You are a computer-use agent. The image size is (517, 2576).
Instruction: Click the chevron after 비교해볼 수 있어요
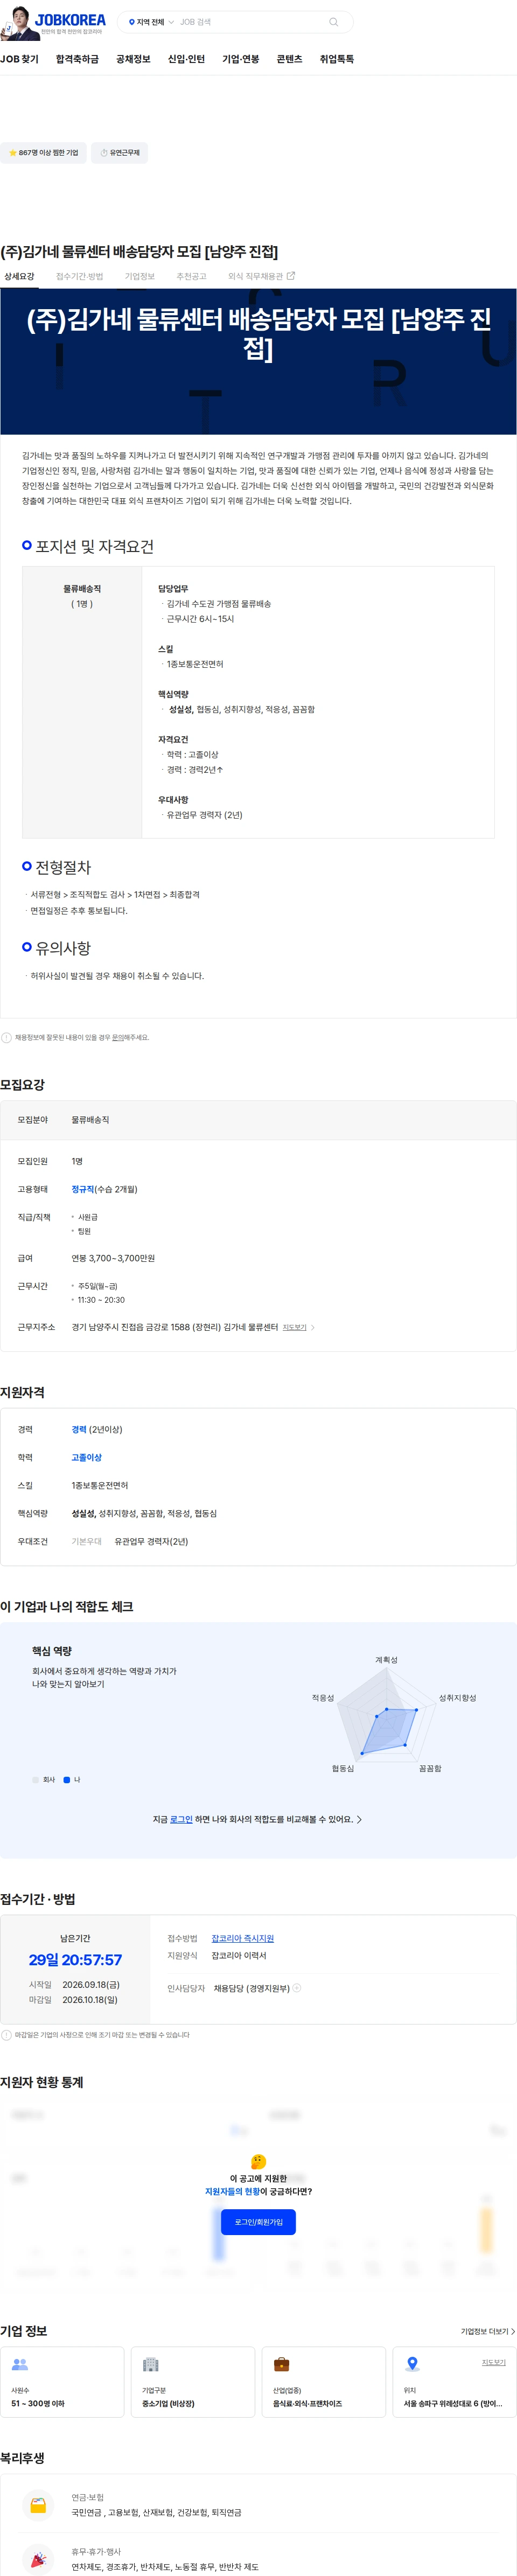click(359, 1819)
